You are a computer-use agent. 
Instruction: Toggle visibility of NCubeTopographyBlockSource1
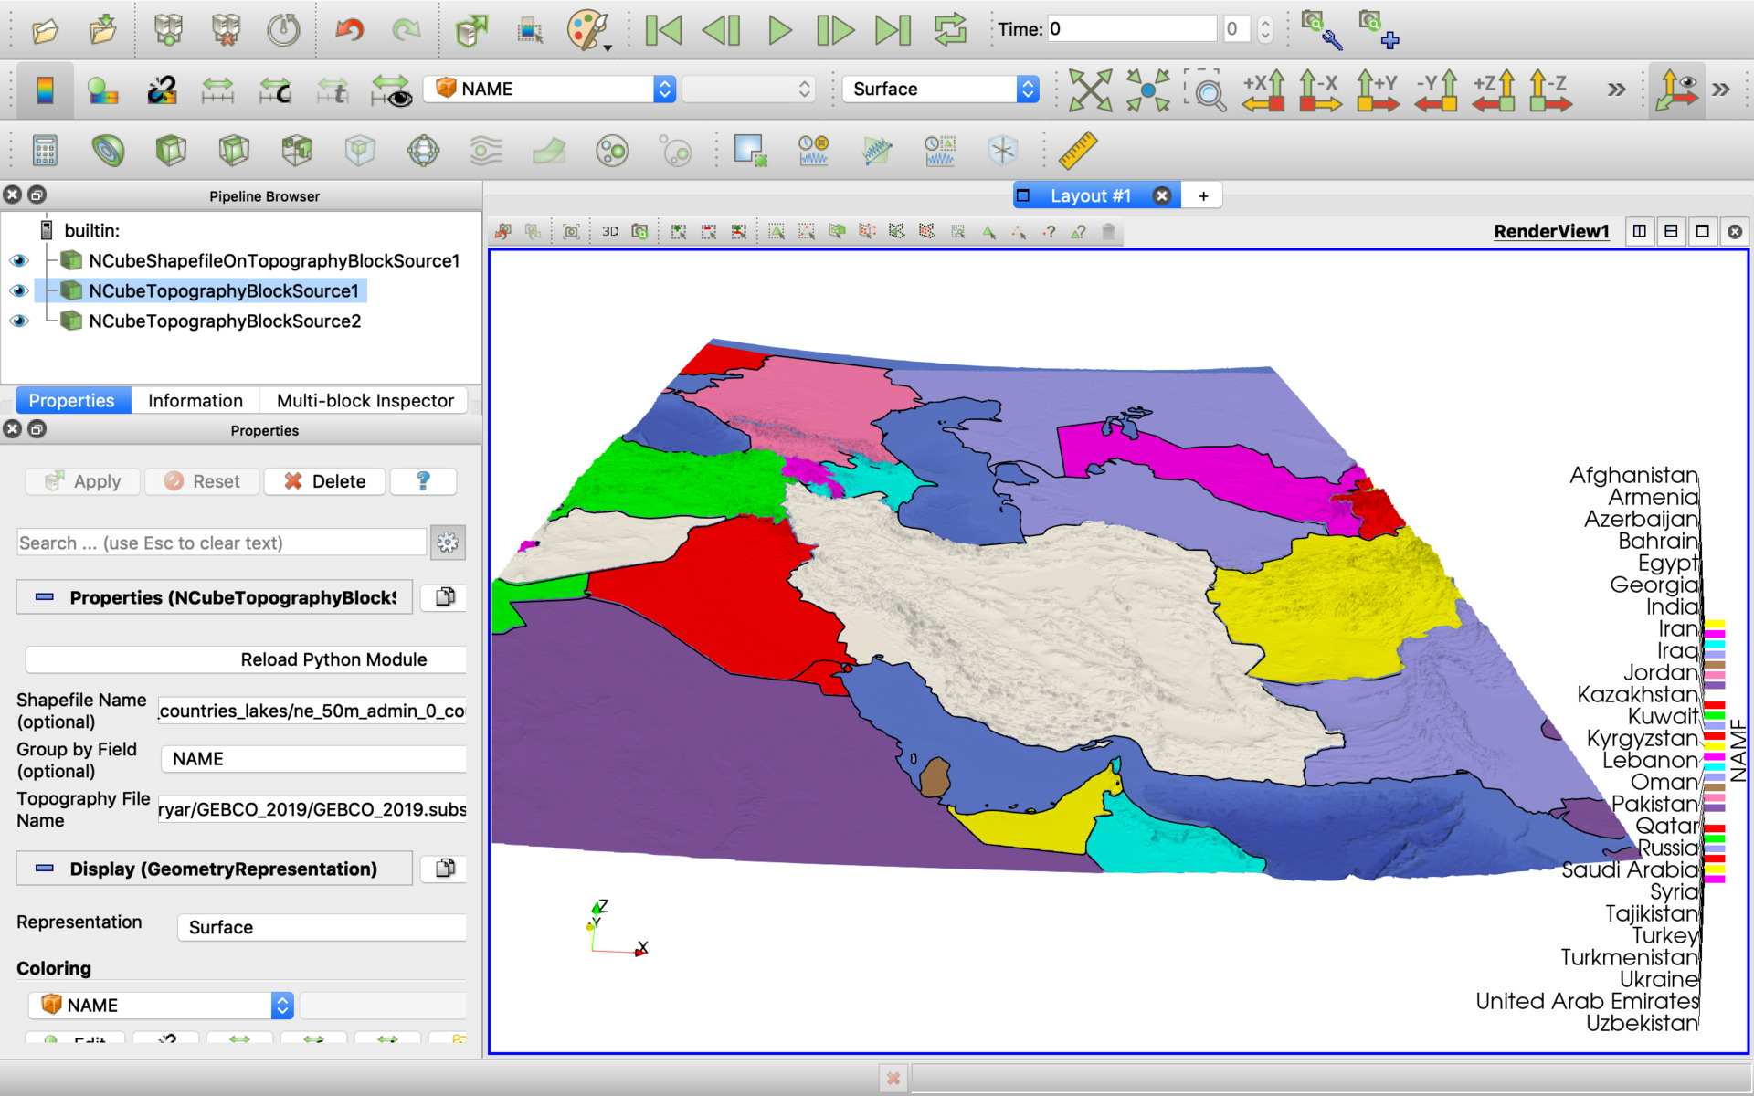click(19, 291)
